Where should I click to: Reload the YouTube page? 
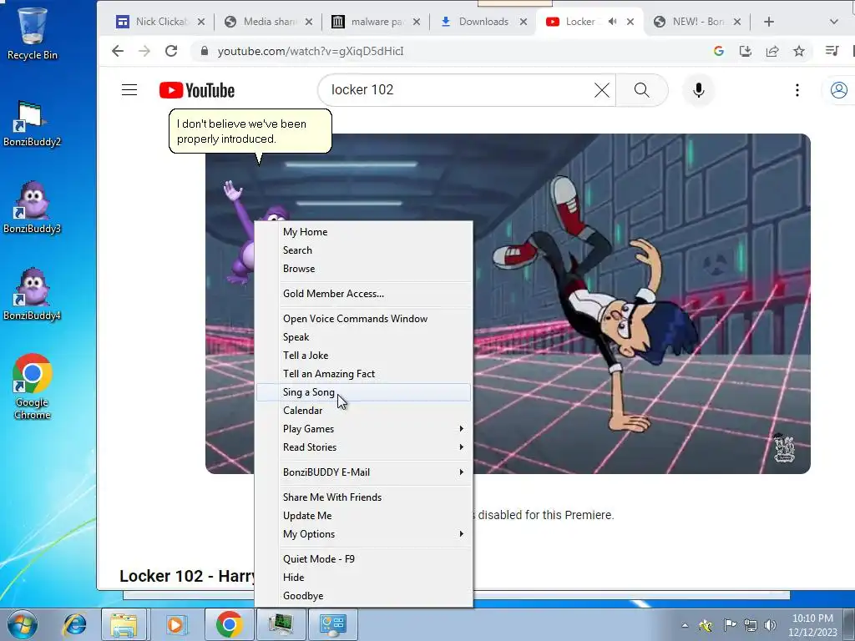[x=171, y=51]
